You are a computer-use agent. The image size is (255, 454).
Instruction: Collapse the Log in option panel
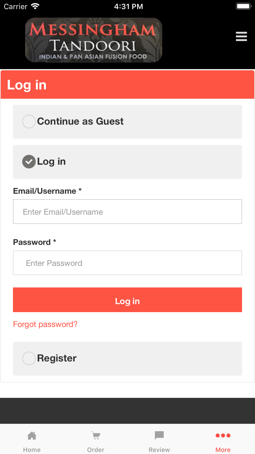pos(127,162)
